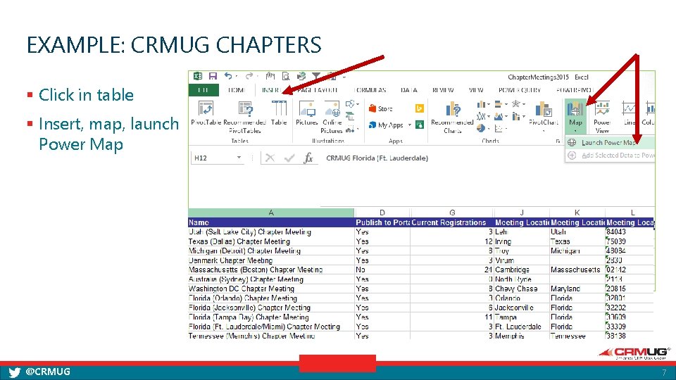Viewport: 676px width, 380px height.
Task: Select Add Selected Data to Power Map
Action: tap(610, 155)
